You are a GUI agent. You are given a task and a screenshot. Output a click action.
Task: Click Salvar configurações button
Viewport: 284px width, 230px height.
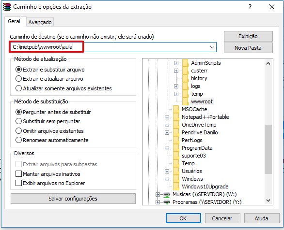click(x=73, y=199)
